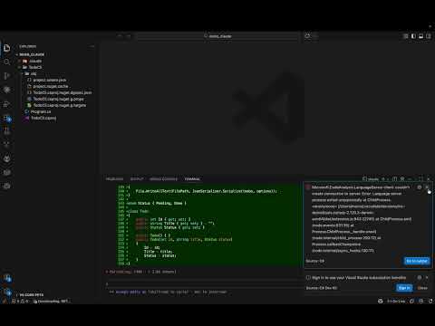Screen dimensions: 435x326
Task: Switch to the Problems panel tab
Action: (x=114, y=179)
